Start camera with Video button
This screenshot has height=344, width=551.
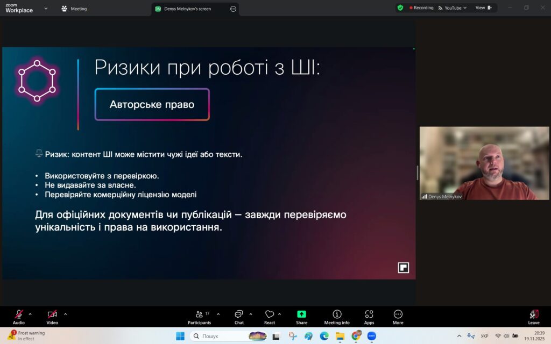[52, 316]
